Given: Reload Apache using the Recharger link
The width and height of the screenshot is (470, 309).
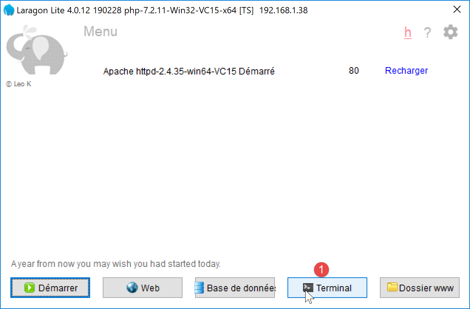Looking at the screenshot, I should click(x=406, y=70).
